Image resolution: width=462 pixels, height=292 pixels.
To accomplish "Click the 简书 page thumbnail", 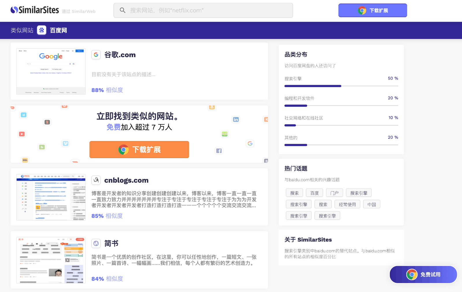I will pos(51,260).
